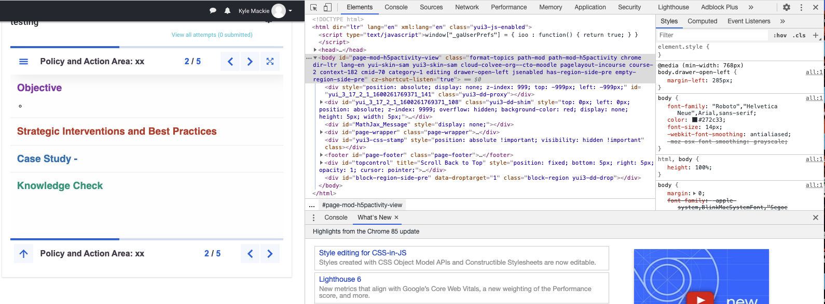Open all:1 source link for html, body rule

point(814,160)
